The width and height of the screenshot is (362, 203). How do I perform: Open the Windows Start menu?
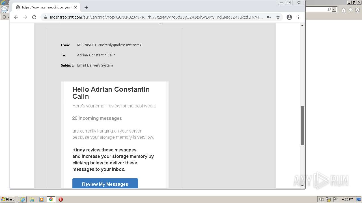click(x=8, y=199)
